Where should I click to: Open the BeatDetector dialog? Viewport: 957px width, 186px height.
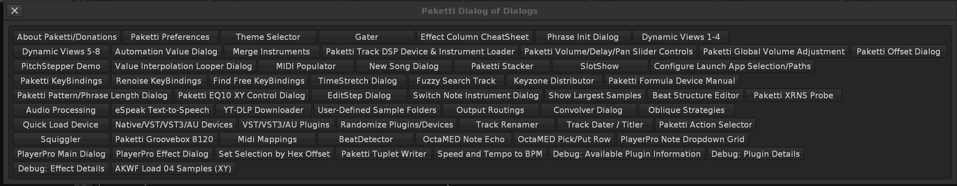[365, 139]
